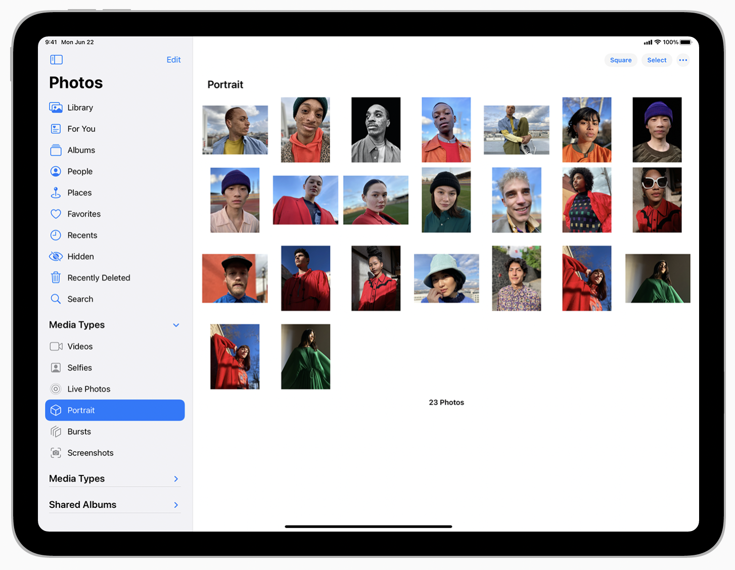Click the Screenshots viewfinder icon
This screenshot has height=570, width=735.
(x=56, y=453)
